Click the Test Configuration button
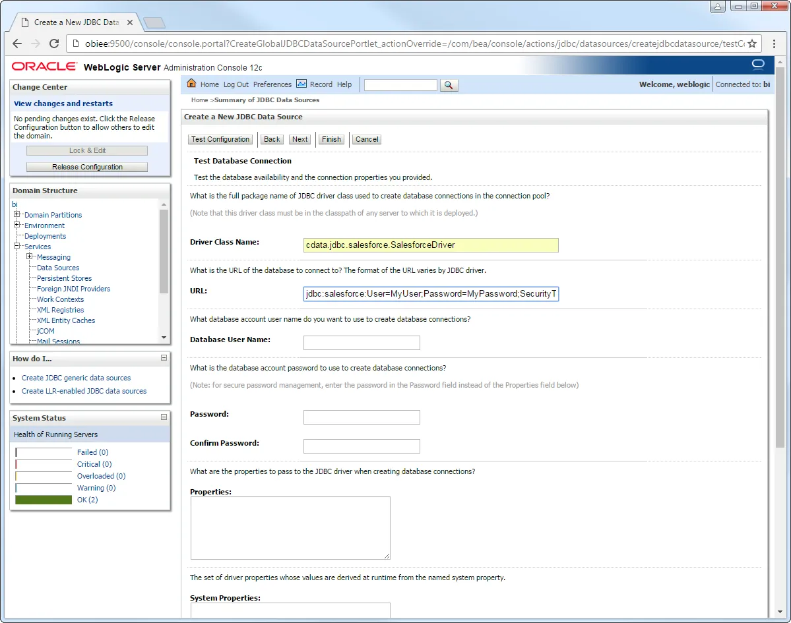This screenshot has width=791, height=623. tap(220, 139)
